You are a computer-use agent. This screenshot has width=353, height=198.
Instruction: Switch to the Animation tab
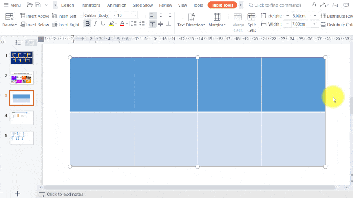(116, 5)
